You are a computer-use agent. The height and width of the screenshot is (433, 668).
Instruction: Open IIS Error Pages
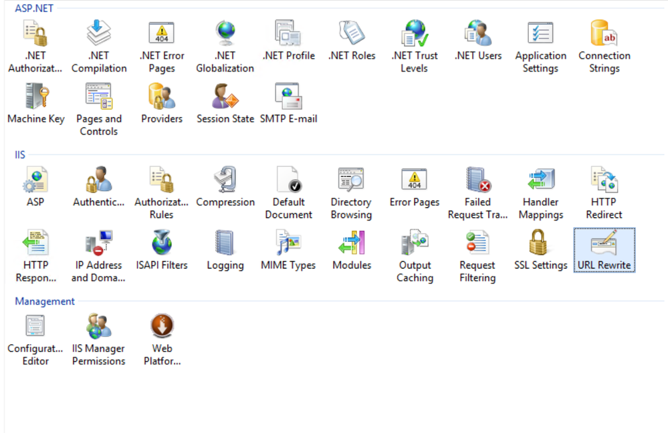pos(415,187)
